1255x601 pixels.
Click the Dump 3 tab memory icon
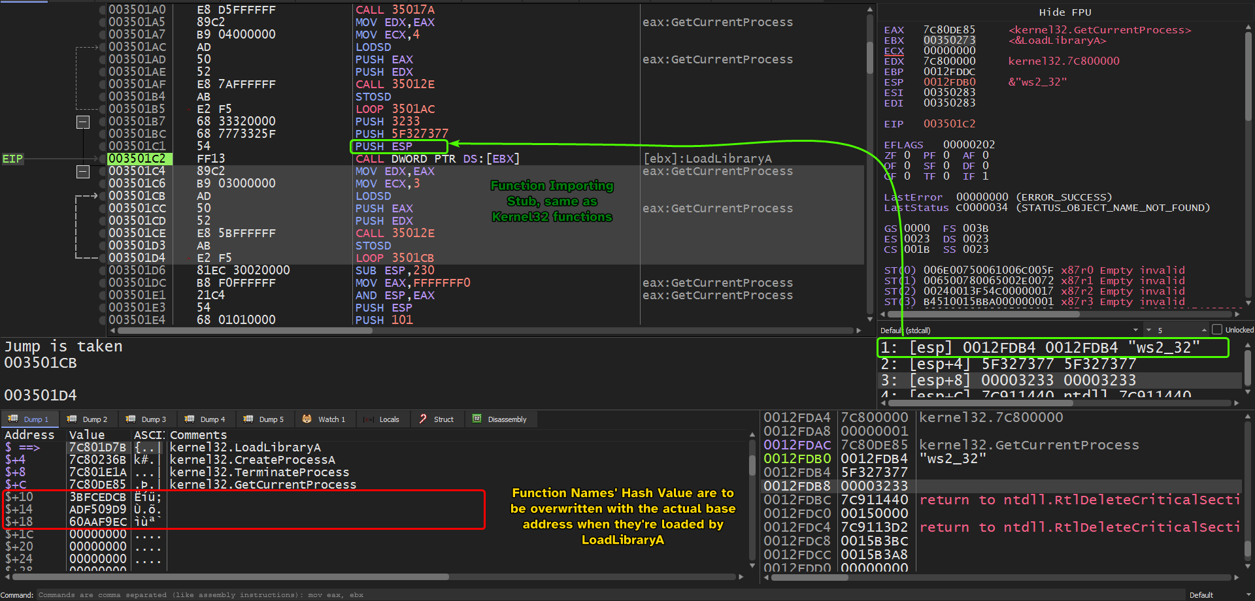(131, 419)
